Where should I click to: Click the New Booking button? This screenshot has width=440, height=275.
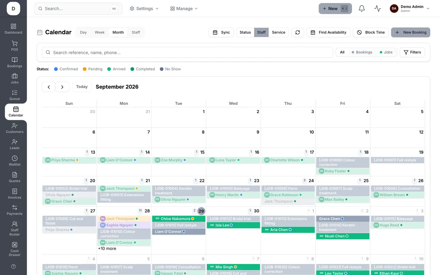tap(410, 32)
